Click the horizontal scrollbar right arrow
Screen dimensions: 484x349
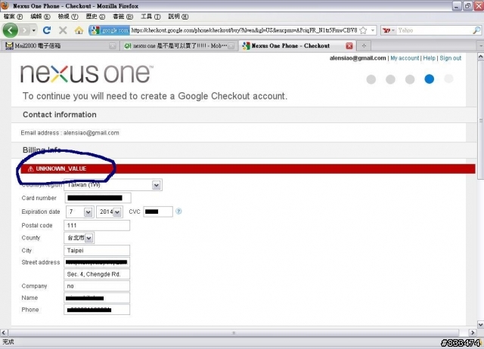[x=472, y=332]
